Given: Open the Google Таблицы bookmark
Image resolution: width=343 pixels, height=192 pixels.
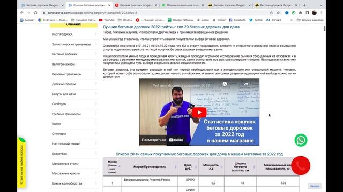Looking at the screenshot, I should click(181, 20).
